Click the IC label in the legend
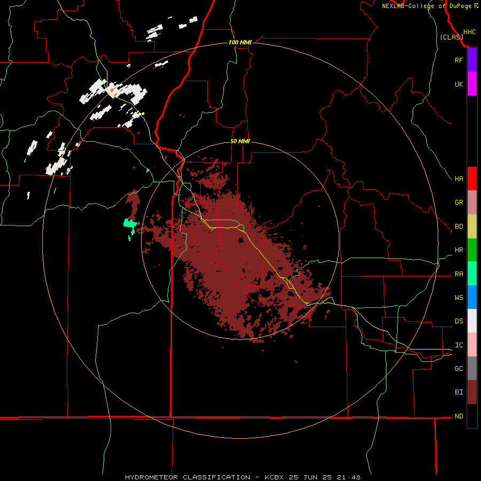Viewport: 481px width, 481px height. click(459, 345)
